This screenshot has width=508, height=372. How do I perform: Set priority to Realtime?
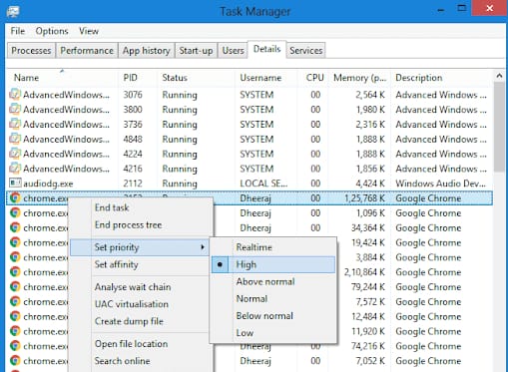tap(273, 247)
